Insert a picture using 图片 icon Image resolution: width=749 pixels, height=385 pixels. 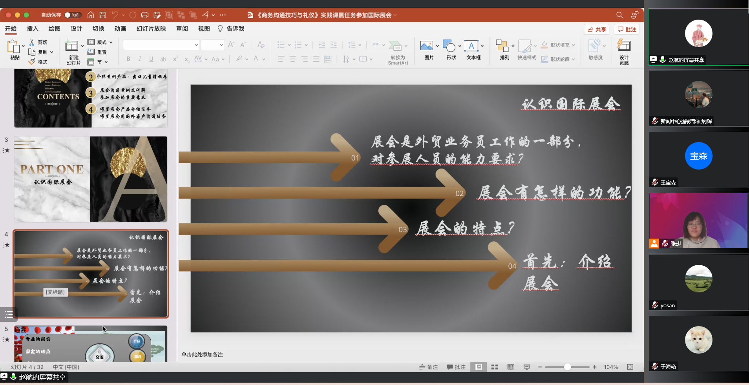[426, 46]
